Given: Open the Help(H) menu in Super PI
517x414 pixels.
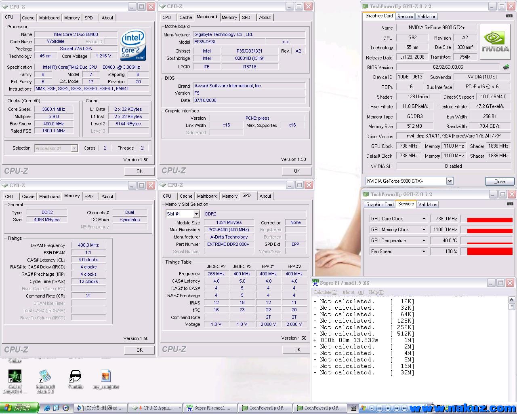Looking at the screenshot, I should (x=376, y=292).
